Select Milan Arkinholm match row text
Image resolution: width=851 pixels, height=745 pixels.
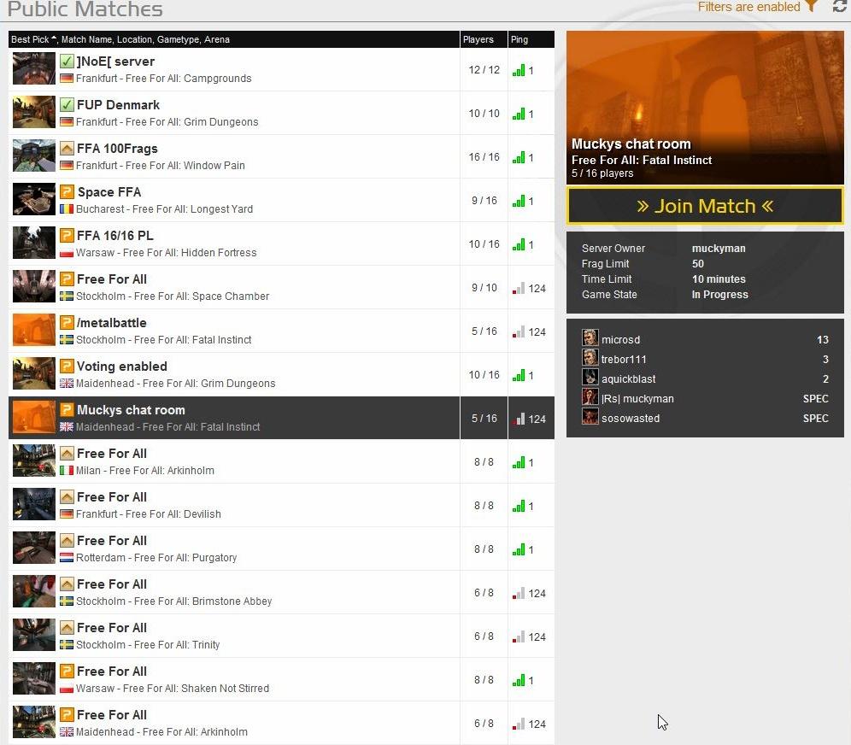click(x=145, y=471)
